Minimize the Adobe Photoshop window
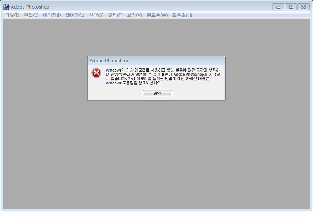This screenshot has height=212, width=313. [x=278, y=7]
